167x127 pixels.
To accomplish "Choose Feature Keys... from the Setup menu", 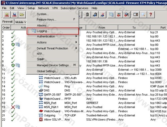I will pyautogui.click(x=53, y=20).
